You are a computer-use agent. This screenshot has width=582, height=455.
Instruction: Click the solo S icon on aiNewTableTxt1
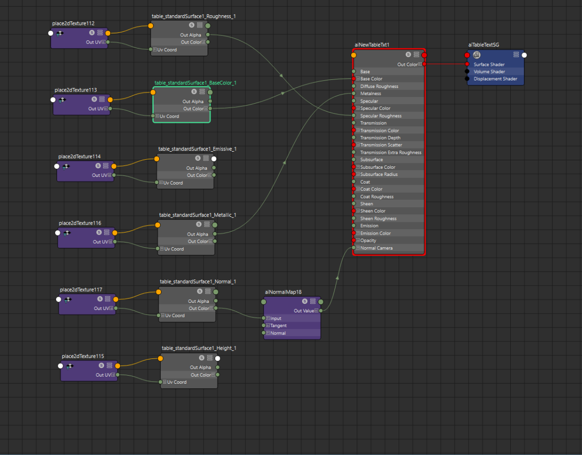pos(408,54)
